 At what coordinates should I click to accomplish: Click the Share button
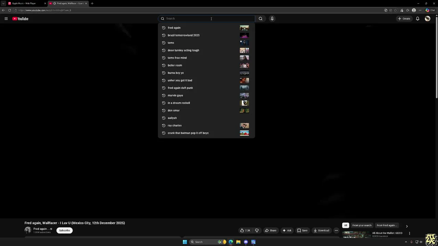coord(270,230)
